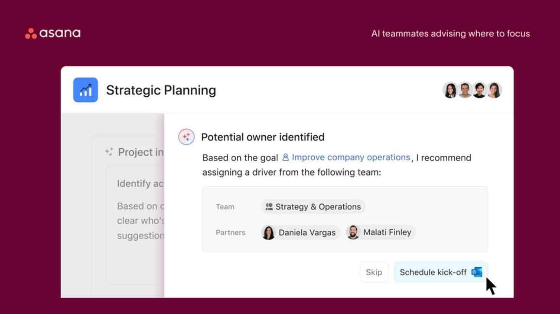Click the Outlook icon on Schedule kick-off

[x=477, y=272]
